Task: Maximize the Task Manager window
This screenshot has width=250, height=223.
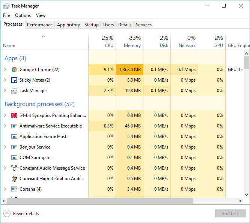Action: point(224,6)
